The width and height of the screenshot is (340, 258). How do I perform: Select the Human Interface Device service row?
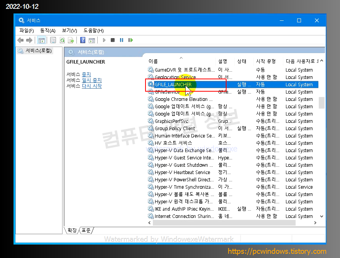[x=233, y=136]
